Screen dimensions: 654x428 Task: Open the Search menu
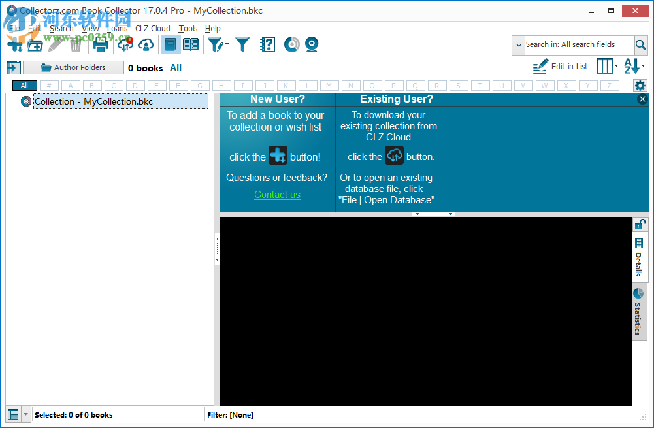click(61, 28)
